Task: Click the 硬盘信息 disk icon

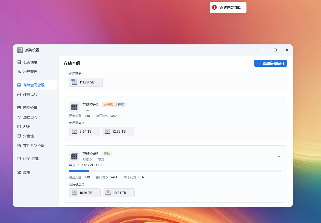Action: [19, 94]
